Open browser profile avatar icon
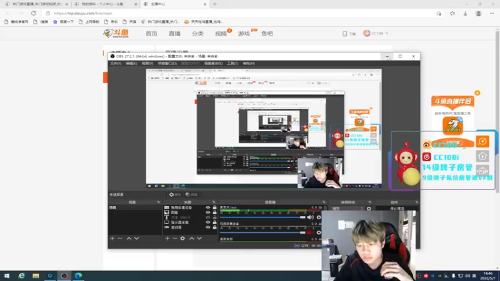 478,13
